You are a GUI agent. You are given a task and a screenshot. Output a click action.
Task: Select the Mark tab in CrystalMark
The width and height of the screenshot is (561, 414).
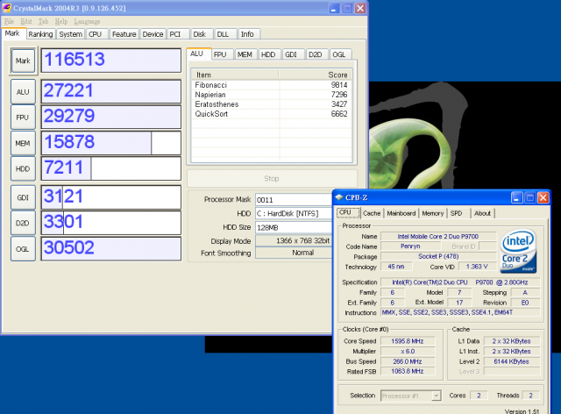[x=12, y=33]
